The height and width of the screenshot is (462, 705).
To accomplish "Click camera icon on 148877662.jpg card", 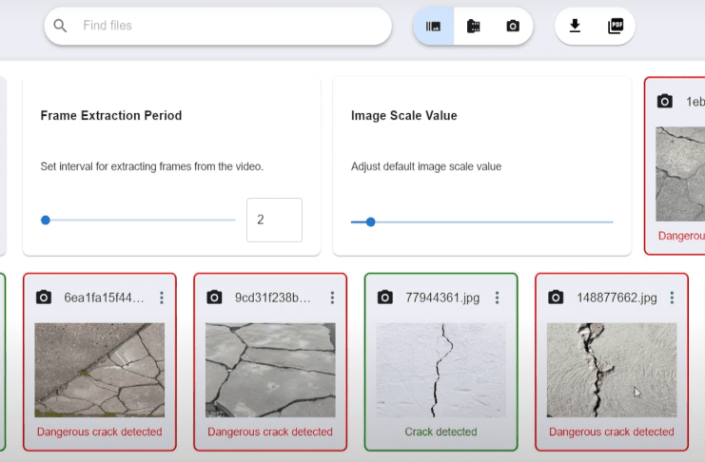I will (x=556, y=298).
